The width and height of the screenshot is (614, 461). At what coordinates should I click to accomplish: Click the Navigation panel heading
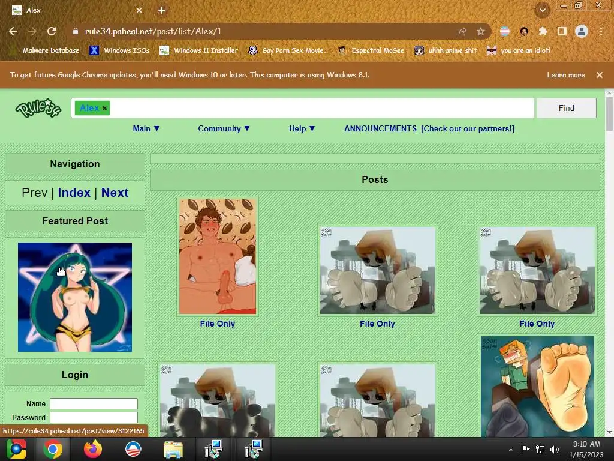point(75,164)
